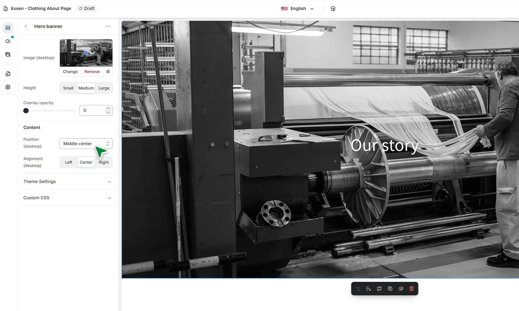The width and height of the screenshot is (519, 311).
Task: Hide the section with the eye icon
Action: pyautogui.click(x=401, y=289)
